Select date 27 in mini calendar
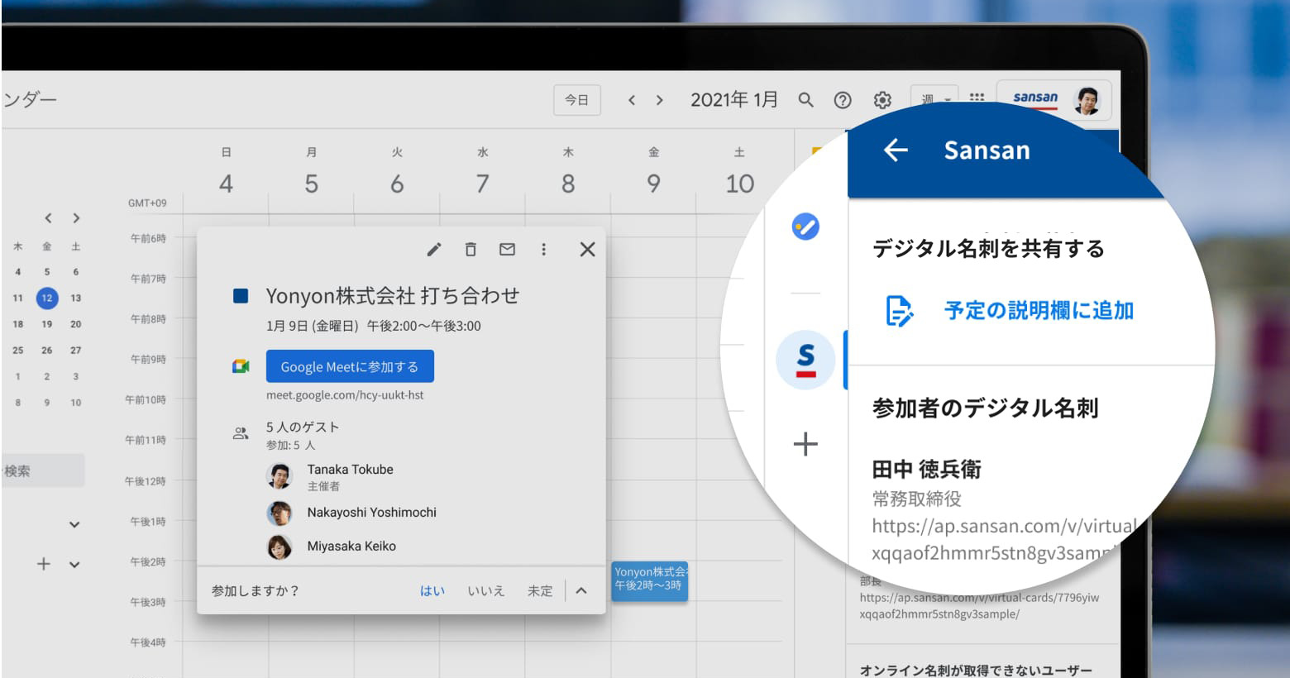The width and height of the screenshot is (1290, 678). [x=76, y=351]
